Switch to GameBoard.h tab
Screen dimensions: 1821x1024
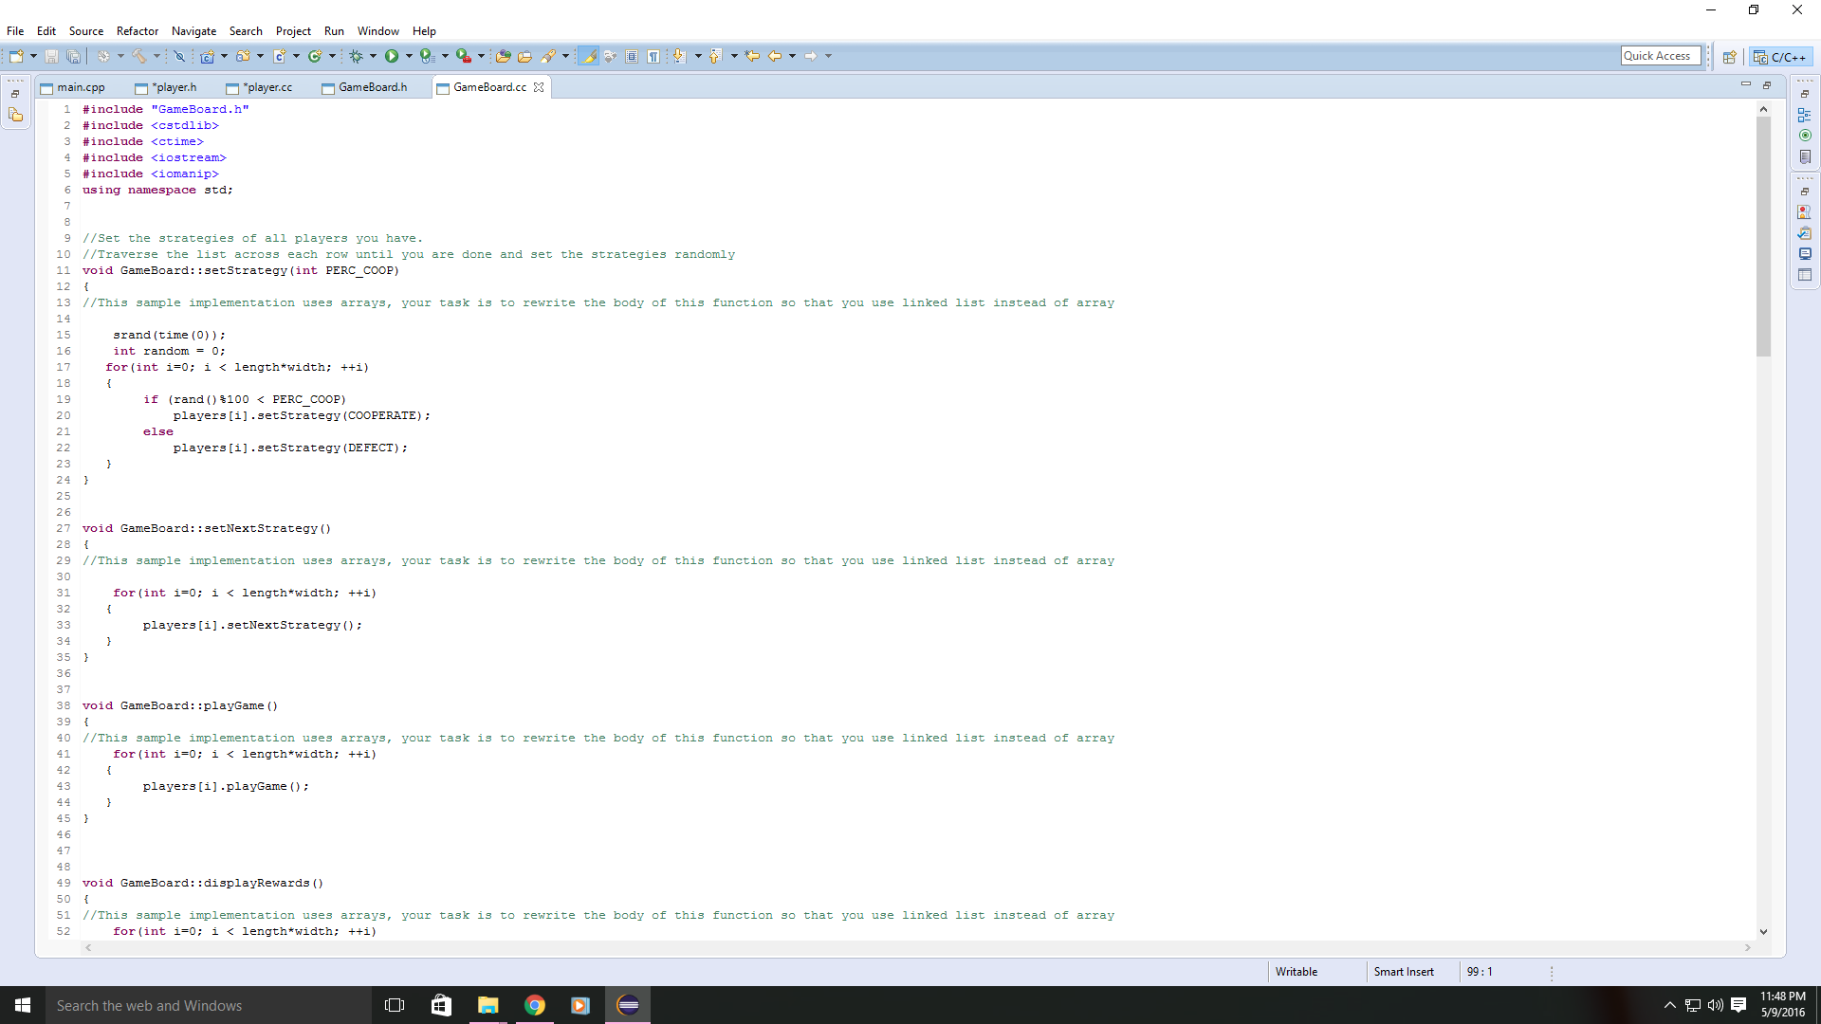373,86
